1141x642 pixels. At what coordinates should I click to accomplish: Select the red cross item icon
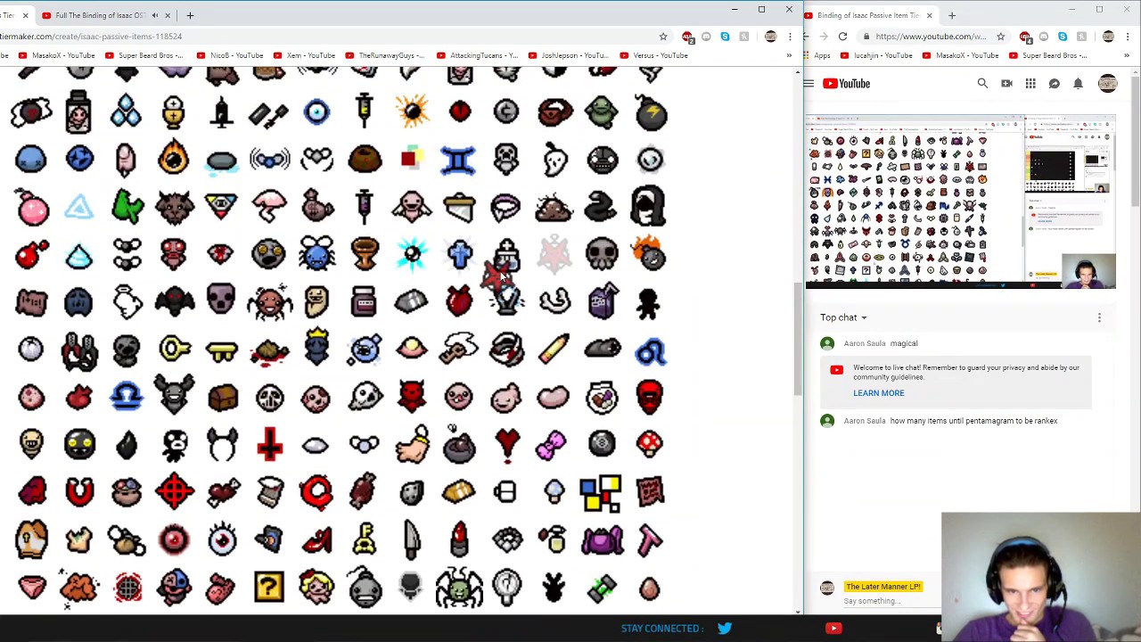pyautogui.click(x=269, y=444)
